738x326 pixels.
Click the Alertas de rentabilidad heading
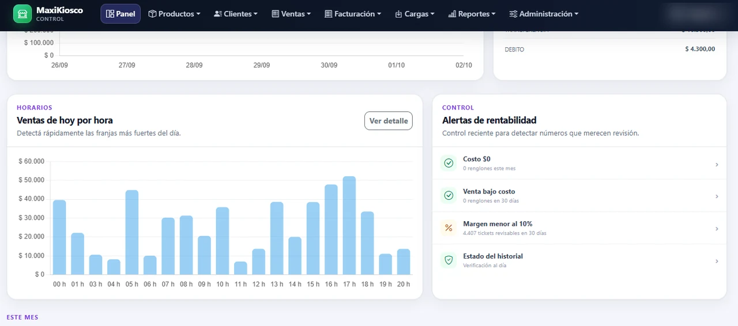[490, 120]
